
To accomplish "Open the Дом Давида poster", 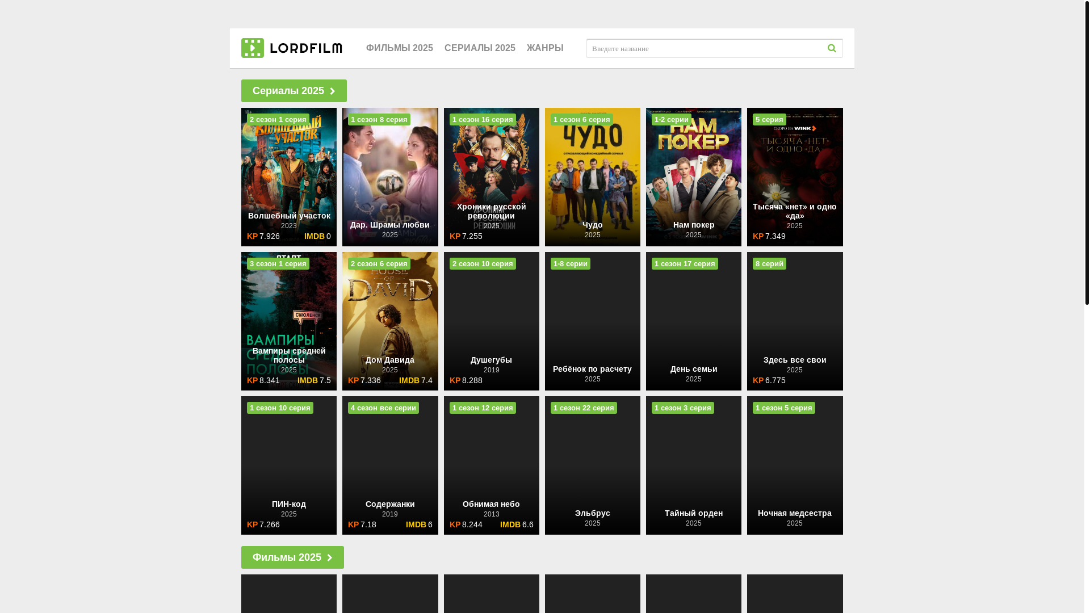I will coord(390,321).
